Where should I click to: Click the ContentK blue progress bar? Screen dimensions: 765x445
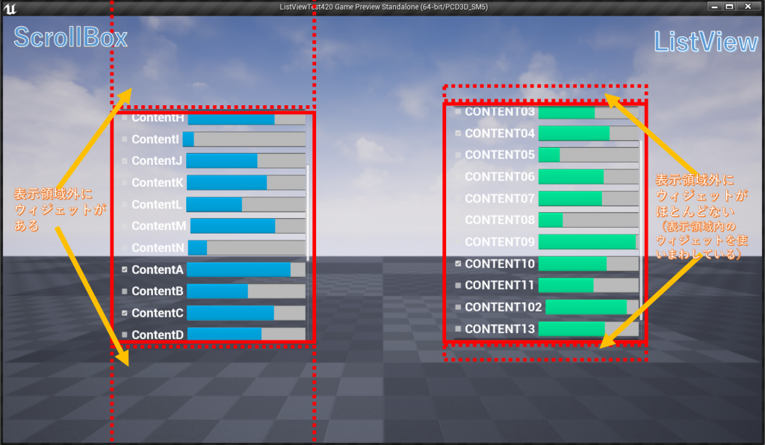(246, 182)
